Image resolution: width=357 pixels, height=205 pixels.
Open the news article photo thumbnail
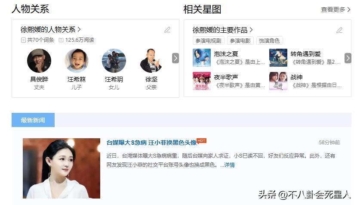point(62,168)
